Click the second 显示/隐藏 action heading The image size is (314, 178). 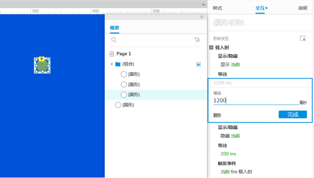point(228,127)
